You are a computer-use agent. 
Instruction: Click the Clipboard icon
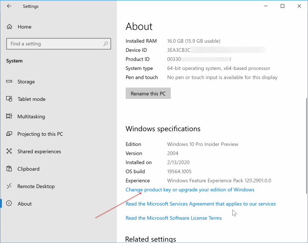point(9,168)
